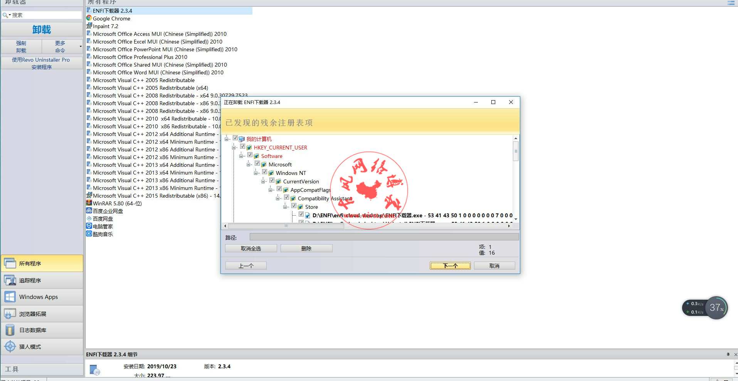Toggle the Windows NT checkbox
The height and width of the screenshot is (381, 738).
264,172
